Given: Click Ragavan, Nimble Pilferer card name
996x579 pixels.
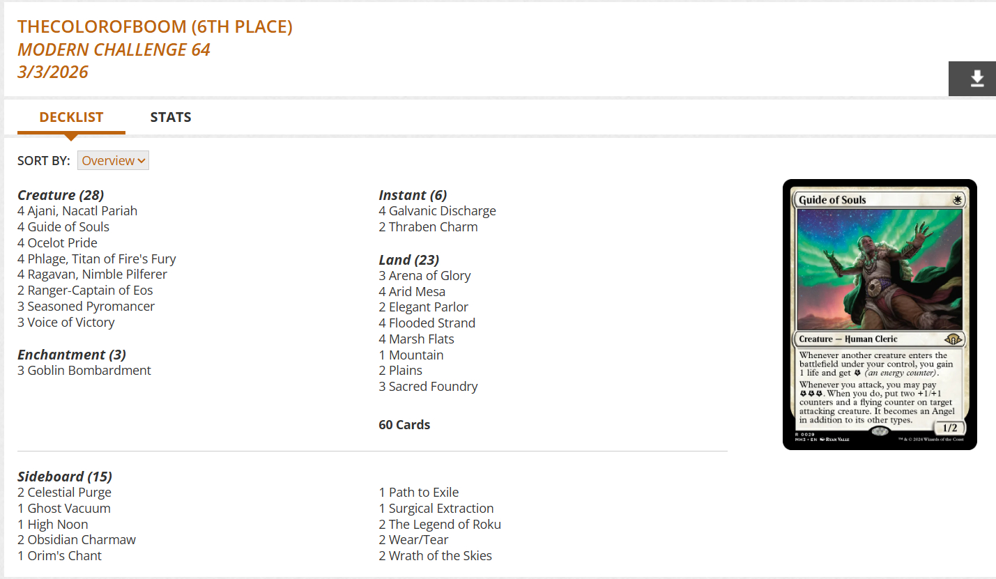Looking at the screenshot, I should (97, 275).
